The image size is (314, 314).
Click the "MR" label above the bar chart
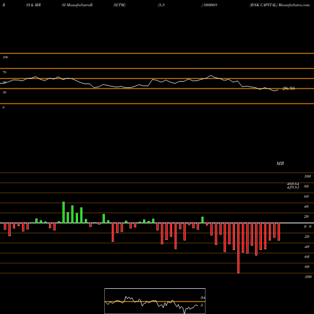280,163
